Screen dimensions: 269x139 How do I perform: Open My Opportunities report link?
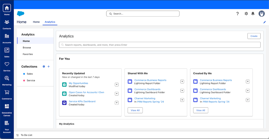[x=78, y=83]
